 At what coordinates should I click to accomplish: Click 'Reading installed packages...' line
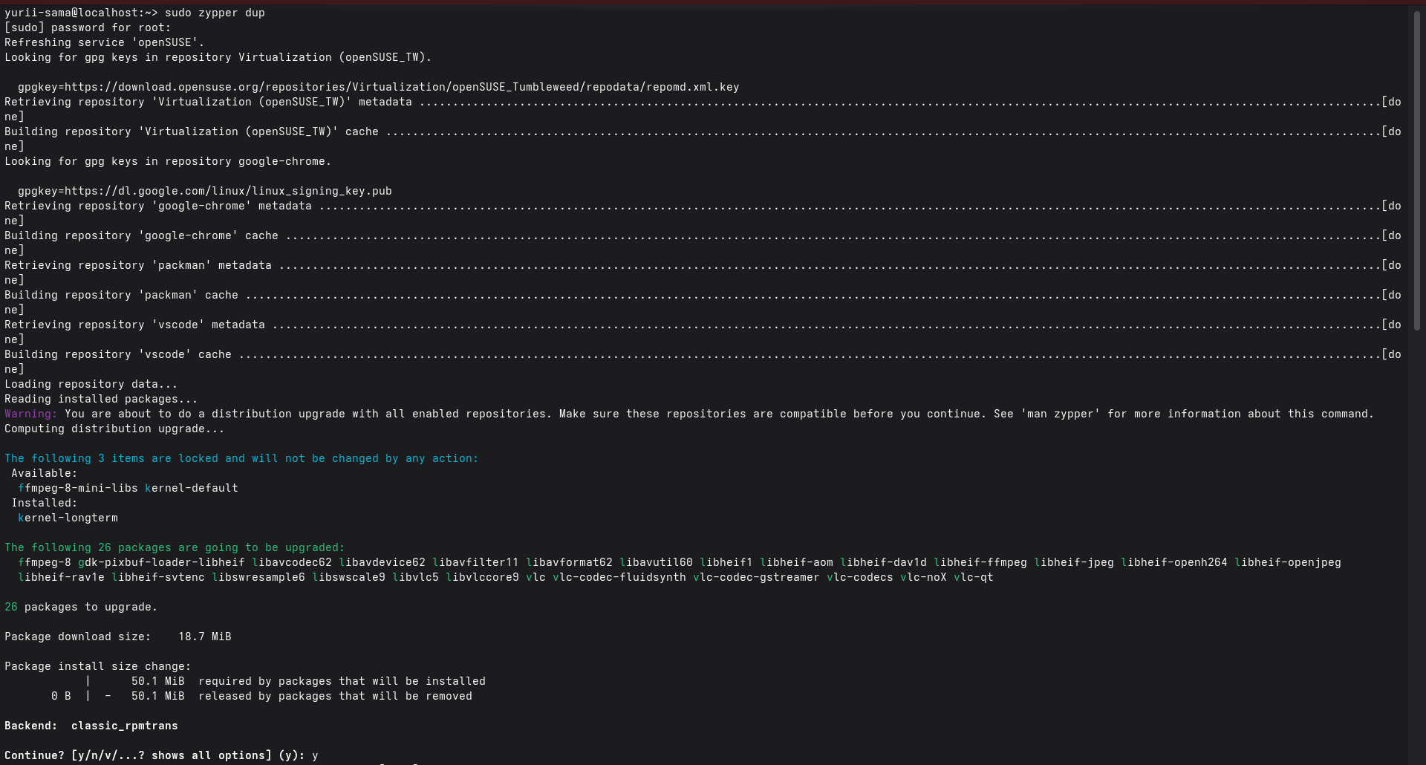[x=101, y=399]
